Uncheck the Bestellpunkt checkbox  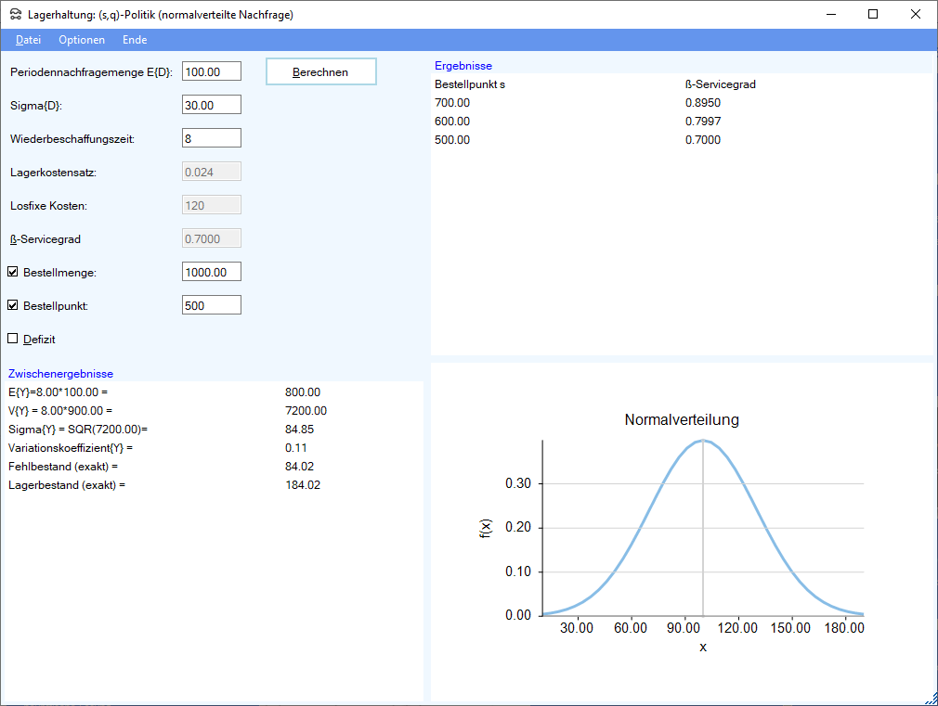click(13, 305)
